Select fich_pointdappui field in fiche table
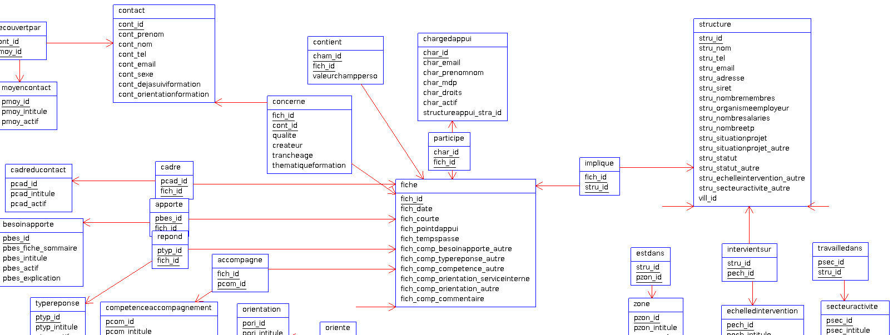Image resolution: width=893 pixels, height=335 pixels. (x=429, y=229)
